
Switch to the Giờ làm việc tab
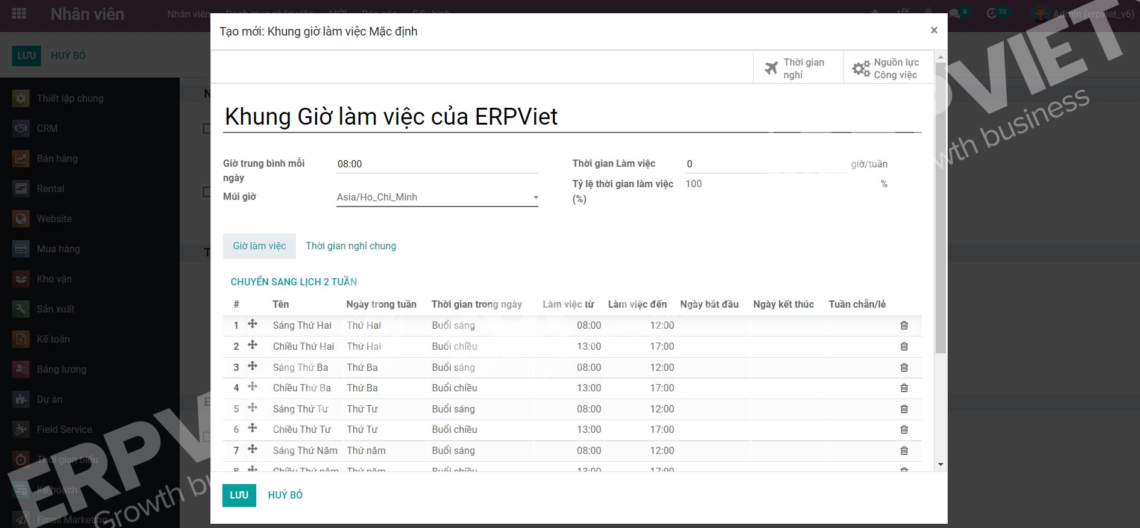click(259, 246)
